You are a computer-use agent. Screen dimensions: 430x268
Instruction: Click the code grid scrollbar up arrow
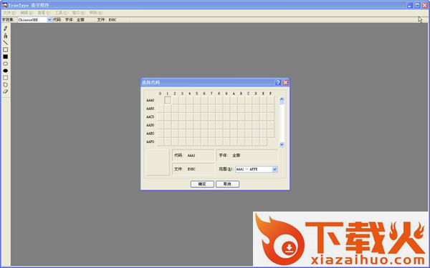282,99
